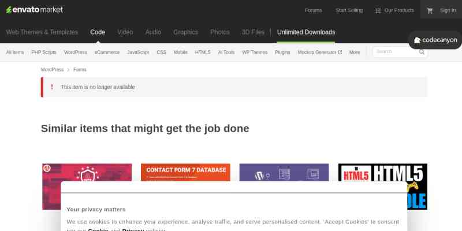The height and width of the screenshot is (231, 462).
Task: Open the PHP Scripts category menu
Action: 44,52
